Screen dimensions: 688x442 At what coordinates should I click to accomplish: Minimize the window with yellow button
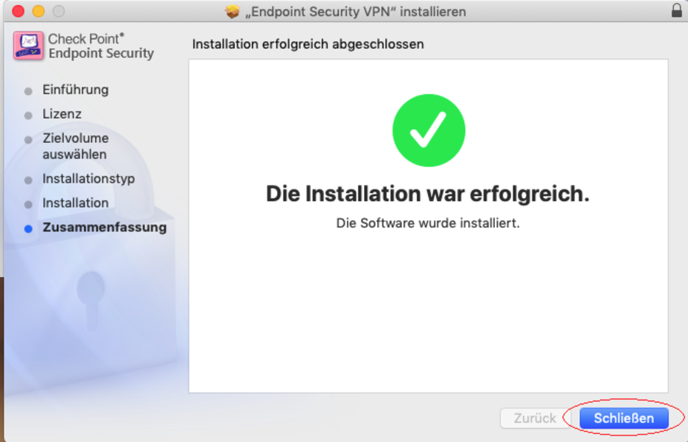tap(38, 11)
